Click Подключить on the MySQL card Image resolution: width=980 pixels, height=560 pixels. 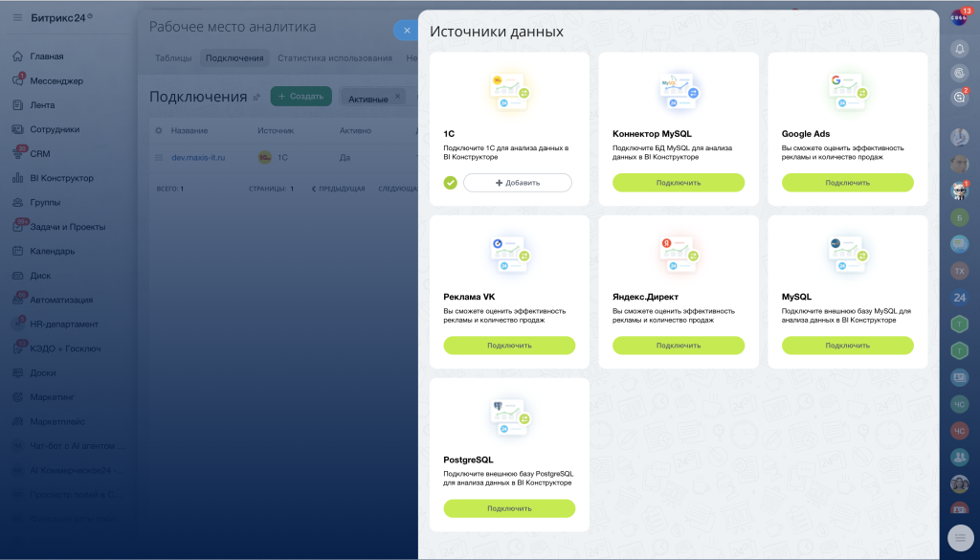coord(848,346)
